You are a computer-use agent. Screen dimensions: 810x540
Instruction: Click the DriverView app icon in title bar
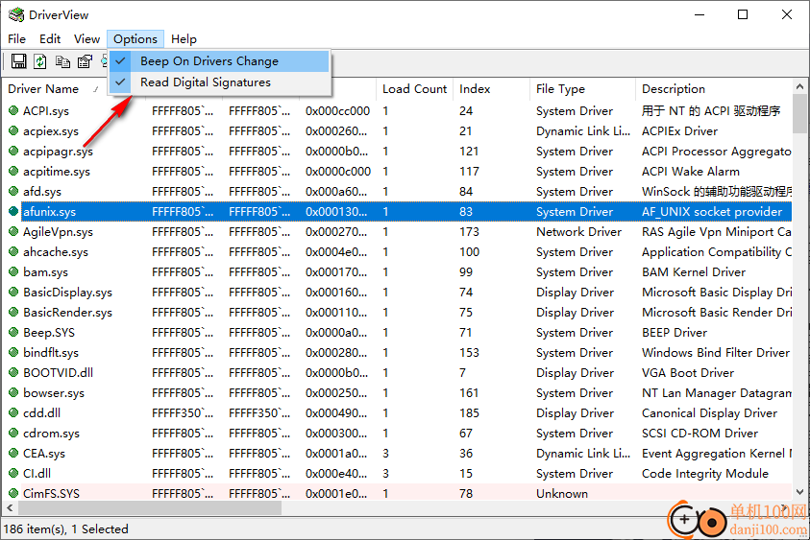tap(16, 14)
